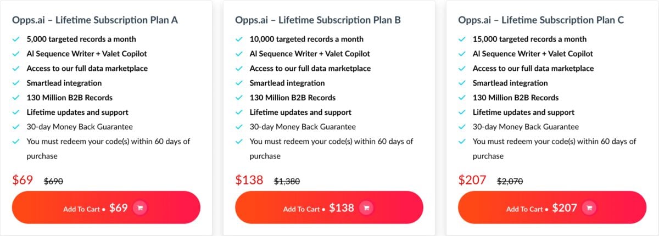The height and width of the screenshot is (236, 659).
Task: Click checkmark beside Plan A Lifetime updates and support
Action: [x=15, y=113]
